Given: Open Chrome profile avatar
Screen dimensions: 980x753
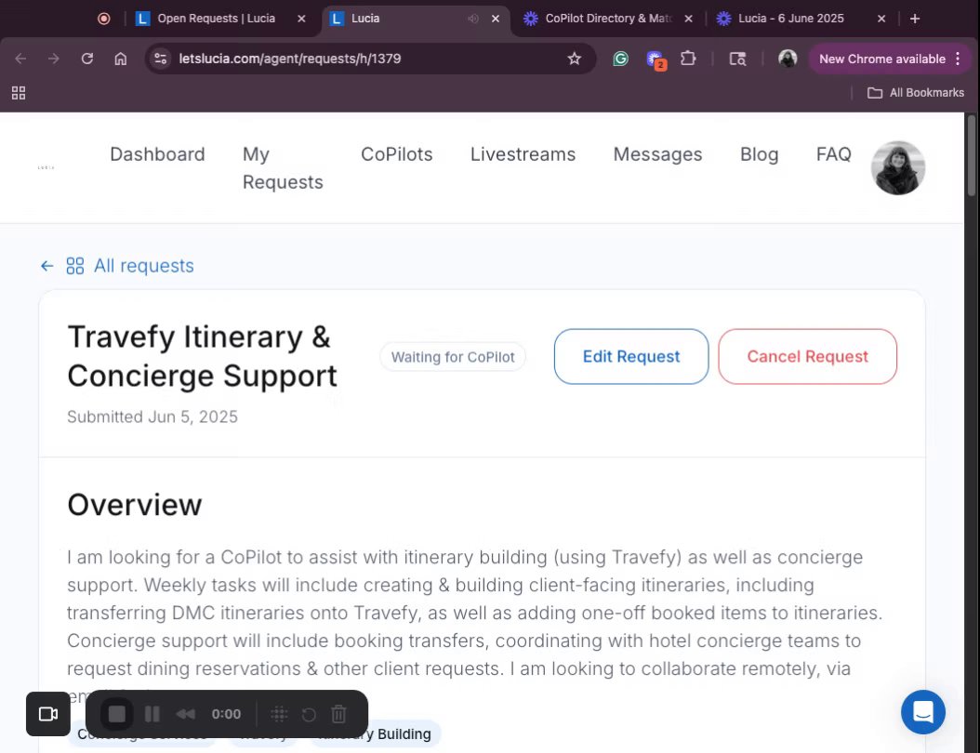Looking at the screenshot, I should point(788,59).
